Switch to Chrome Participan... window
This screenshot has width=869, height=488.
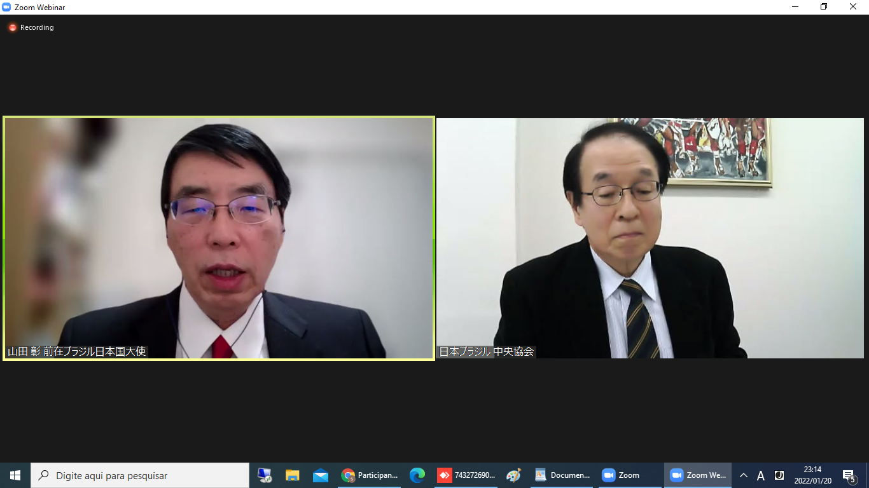[370, 475]
